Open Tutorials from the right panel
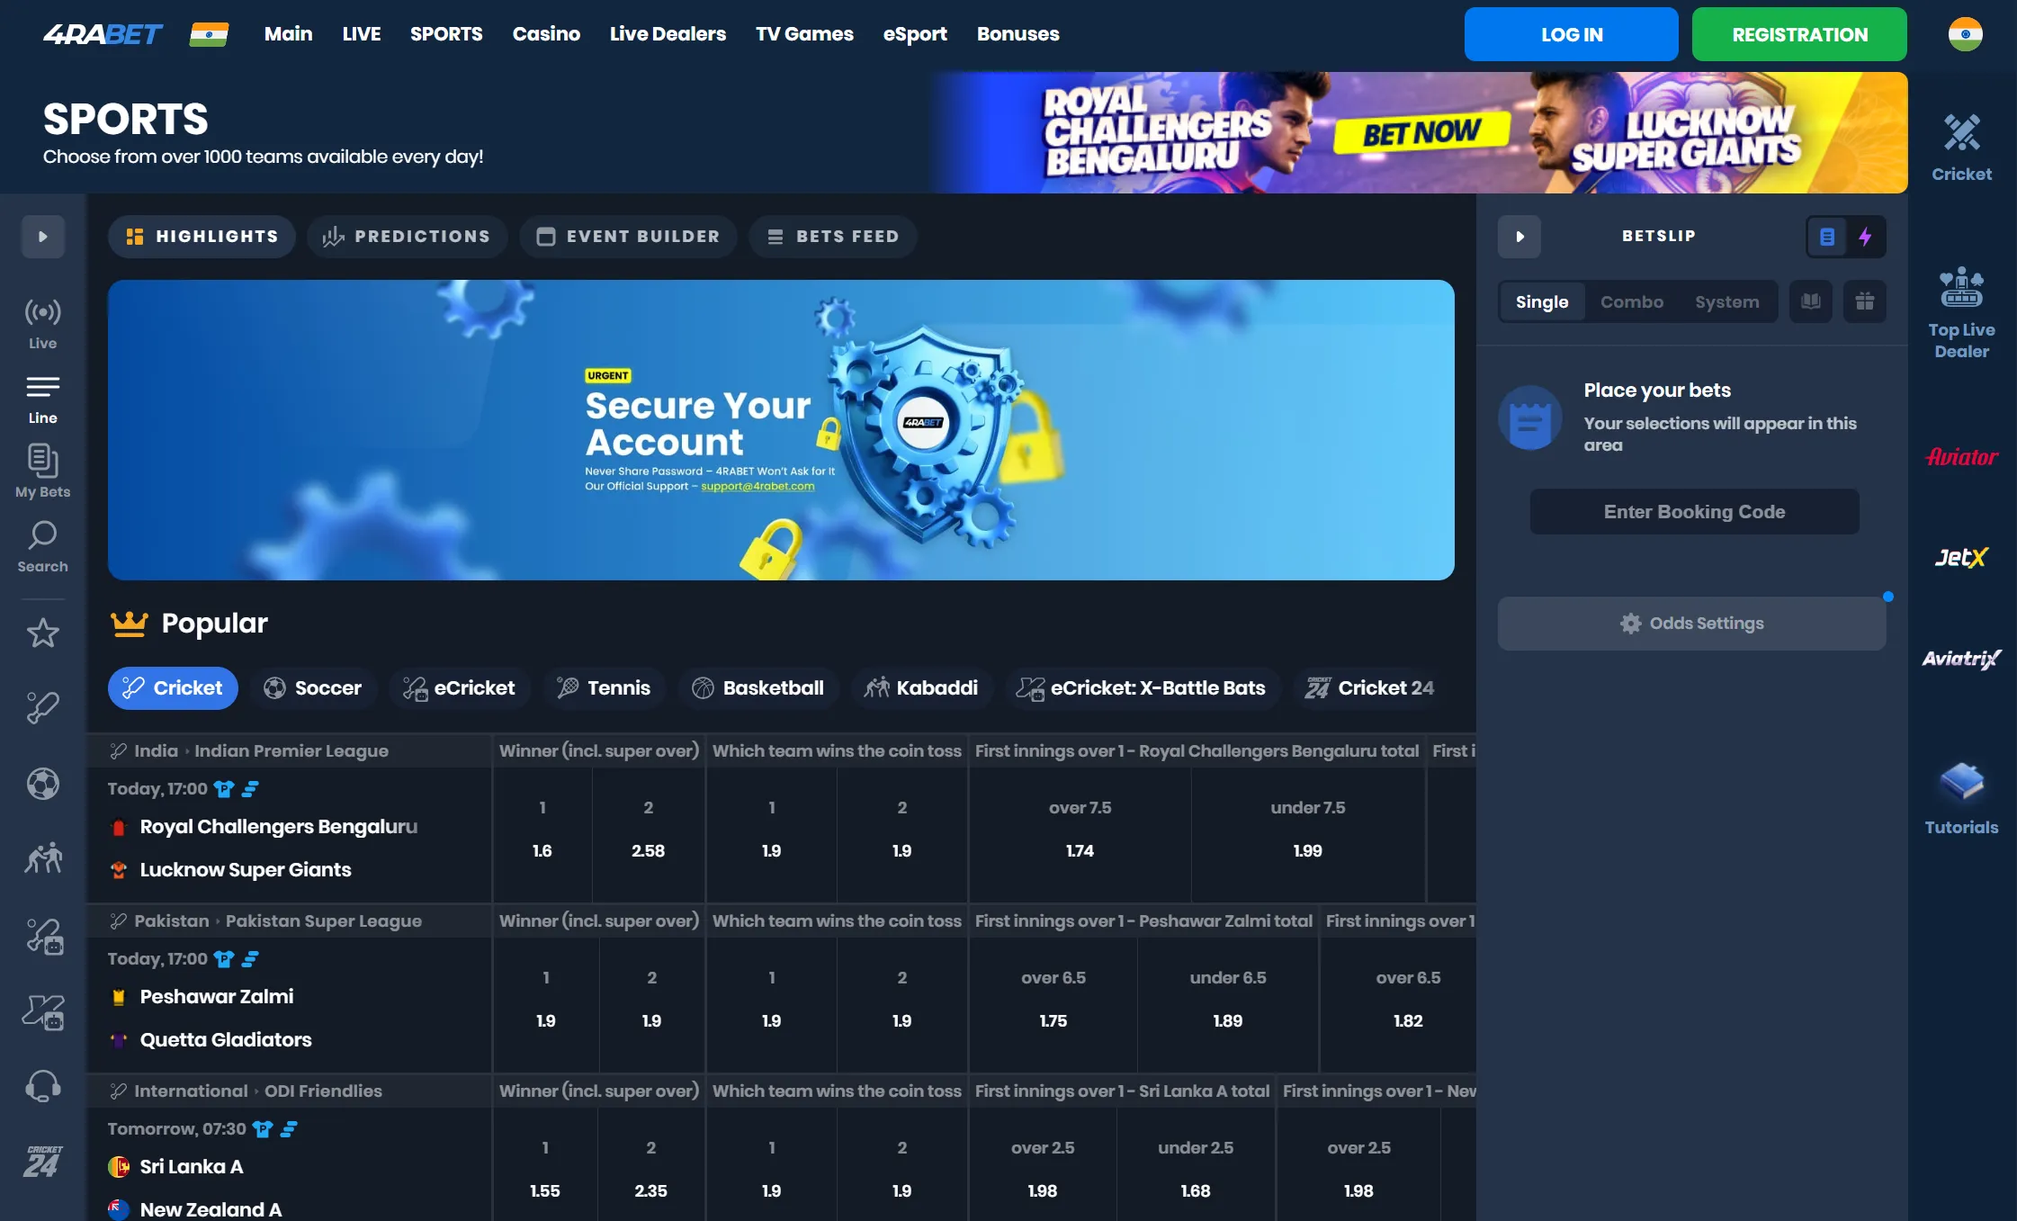Image resolution: width=2017 pixels, height=1221 pixels. [x=1961, y=799]
